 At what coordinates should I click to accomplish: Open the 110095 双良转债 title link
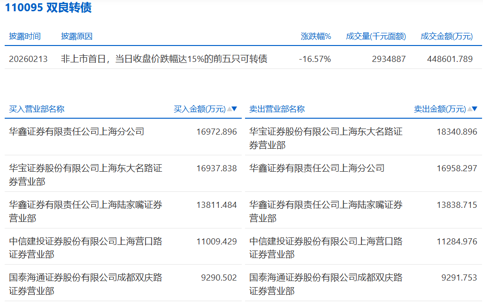48,8
